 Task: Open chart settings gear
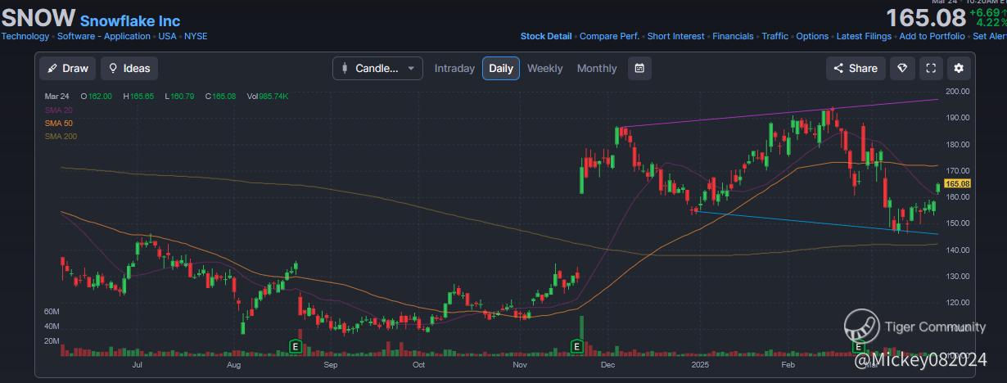[959, 68]
